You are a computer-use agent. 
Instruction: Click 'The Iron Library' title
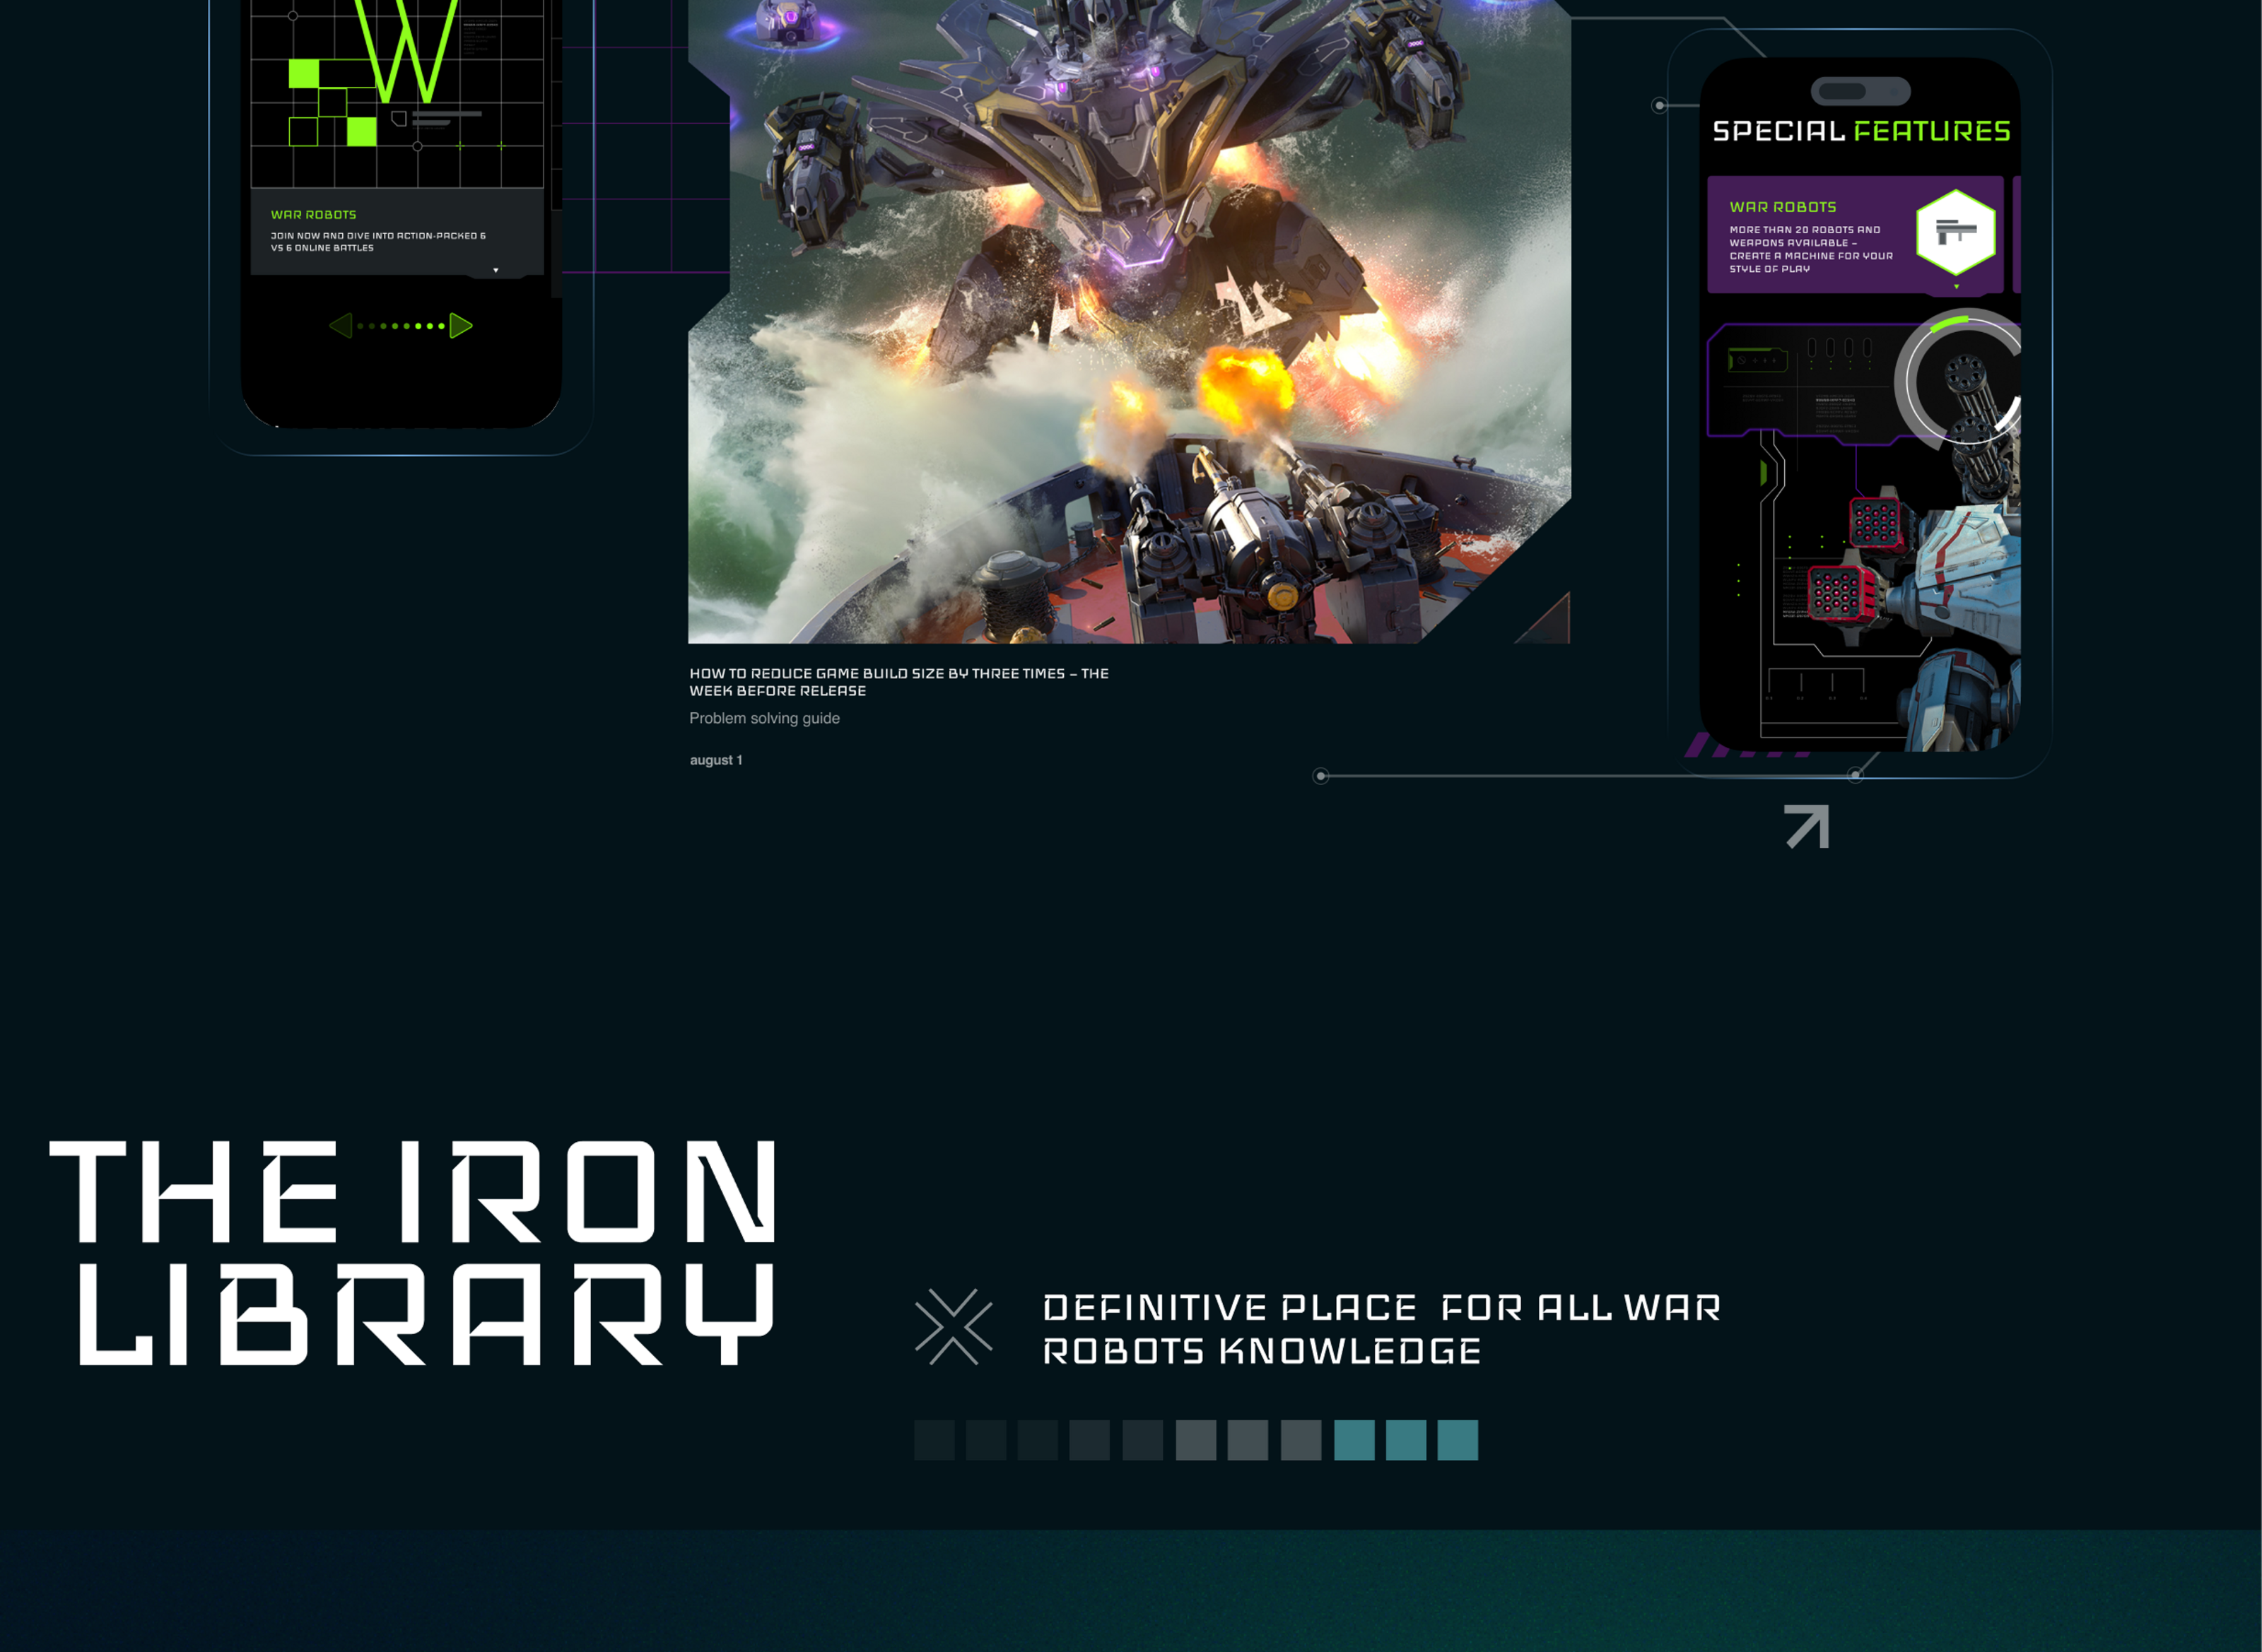pos(412,1253)
